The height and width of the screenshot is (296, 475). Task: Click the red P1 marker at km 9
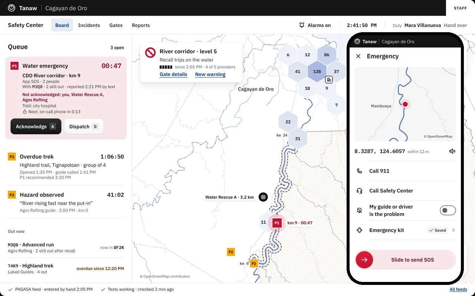pos(276,223)
